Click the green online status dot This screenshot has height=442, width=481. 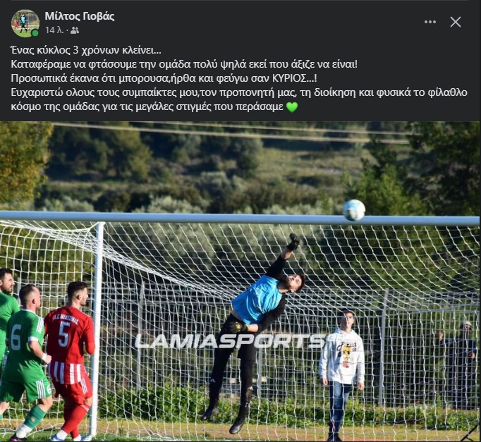click(35, 33)
